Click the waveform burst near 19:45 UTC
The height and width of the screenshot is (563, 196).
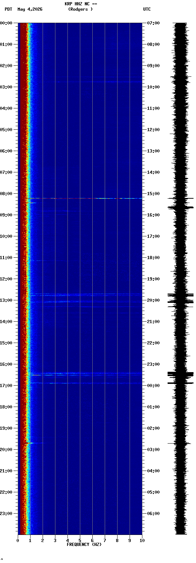181,295
